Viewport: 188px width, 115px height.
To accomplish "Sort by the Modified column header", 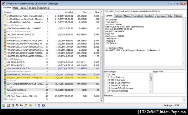I will (62, 12).
